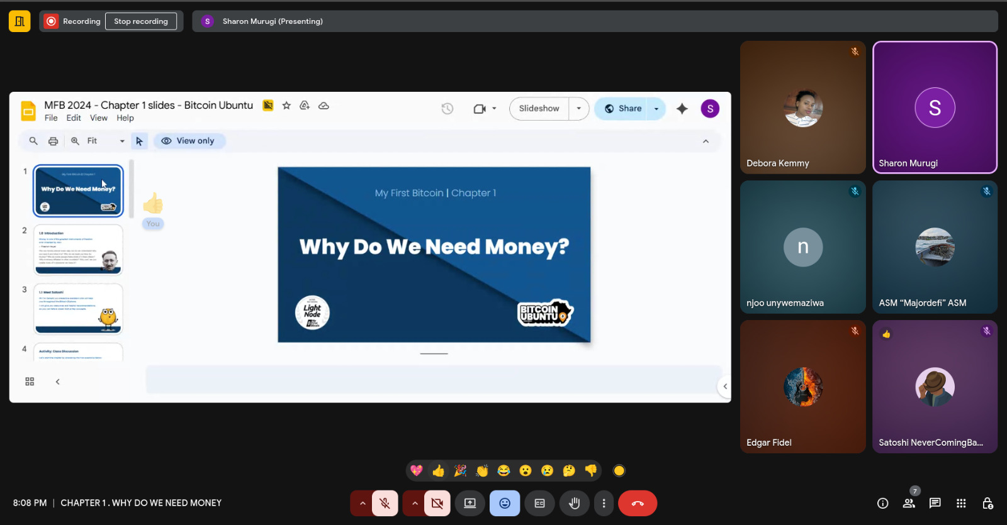Expand audio settings arrow beside microphone
Image resolution: width=1007 pixels, height=525 pixels.
click(363, 503)
